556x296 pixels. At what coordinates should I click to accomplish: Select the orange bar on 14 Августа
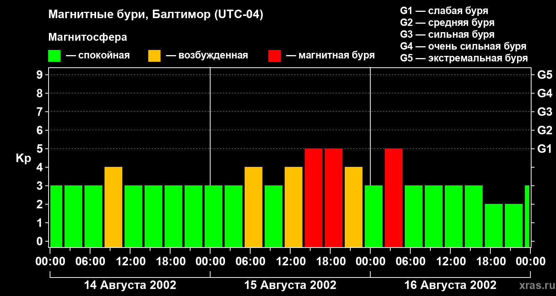(x=113, y=207)
